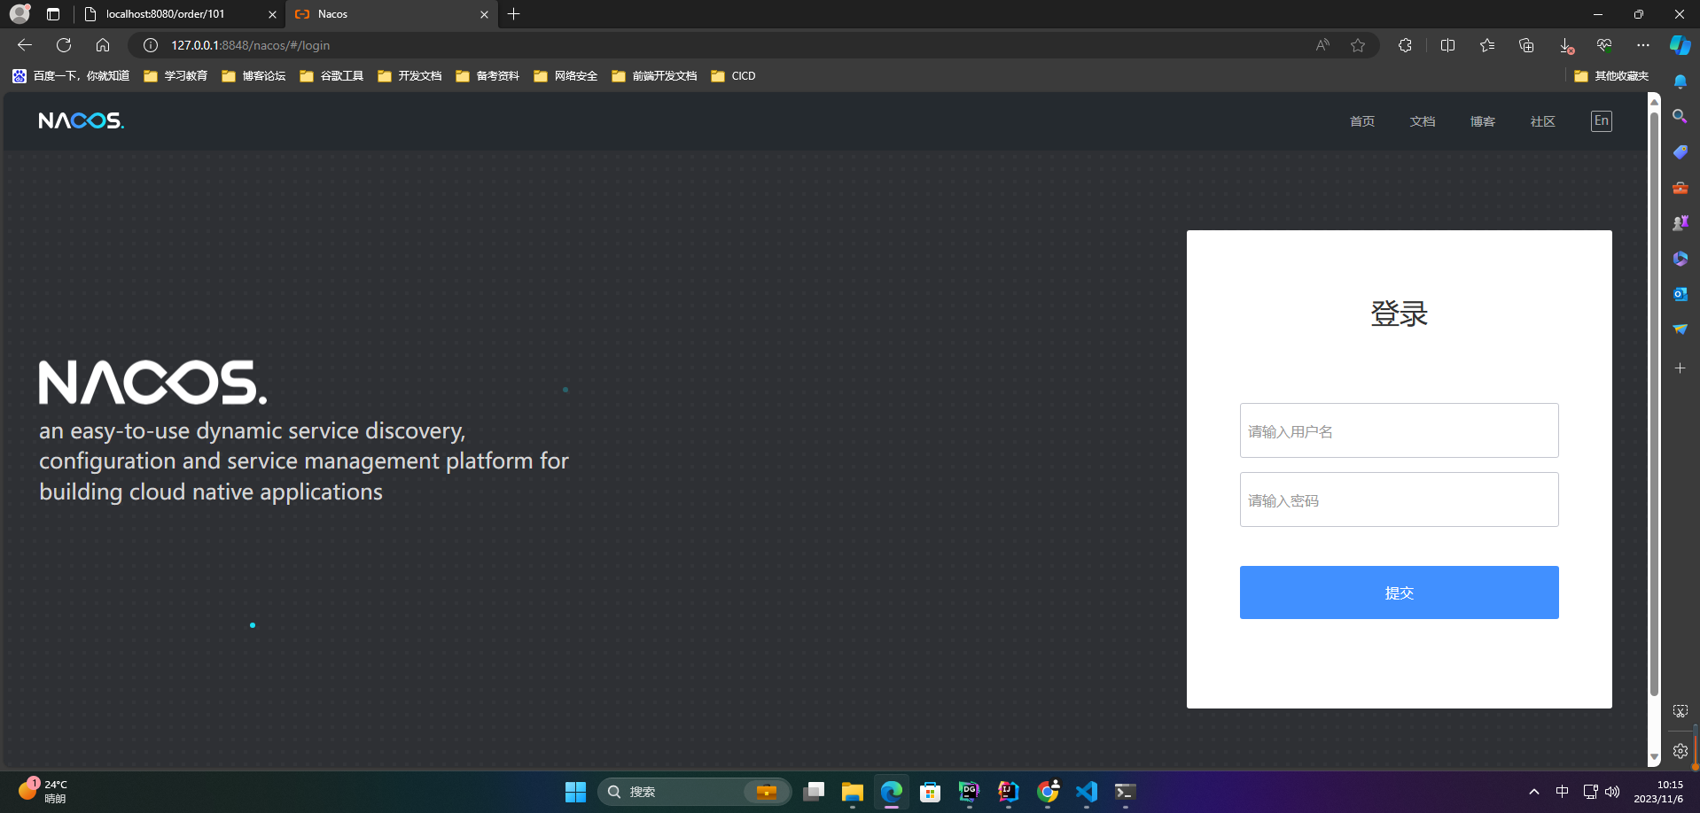Open IntelliJ IDEA from taskbar
1700x813 pixels.
tap(1008, 792)
